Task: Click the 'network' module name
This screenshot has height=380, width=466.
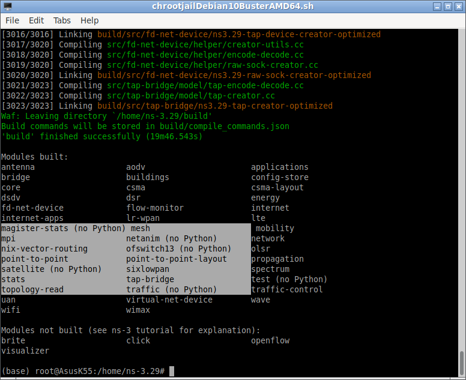Action: click(x=268, y=238)
